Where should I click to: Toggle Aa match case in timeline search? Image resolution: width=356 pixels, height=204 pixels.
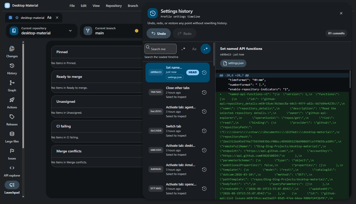coord(194,49)
